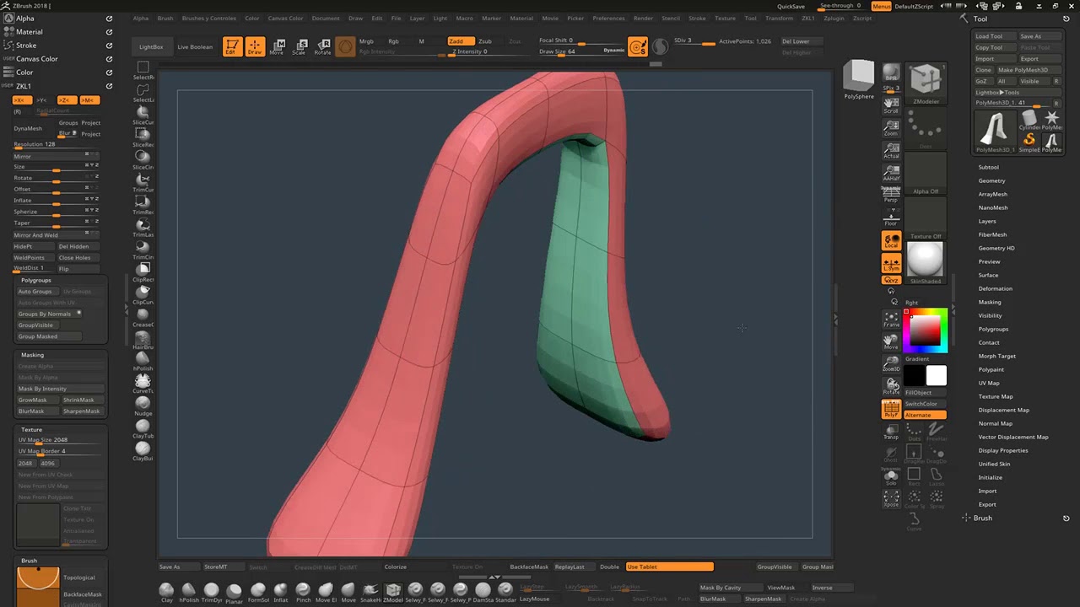Viewport: 1080px width, 607px height.
Task: Toggle Solo mode
Action: point(891,476)
